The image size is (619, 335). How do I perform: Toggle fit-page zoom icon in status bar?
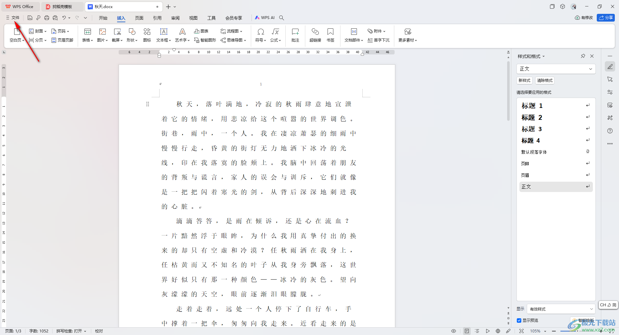[521, 331]
